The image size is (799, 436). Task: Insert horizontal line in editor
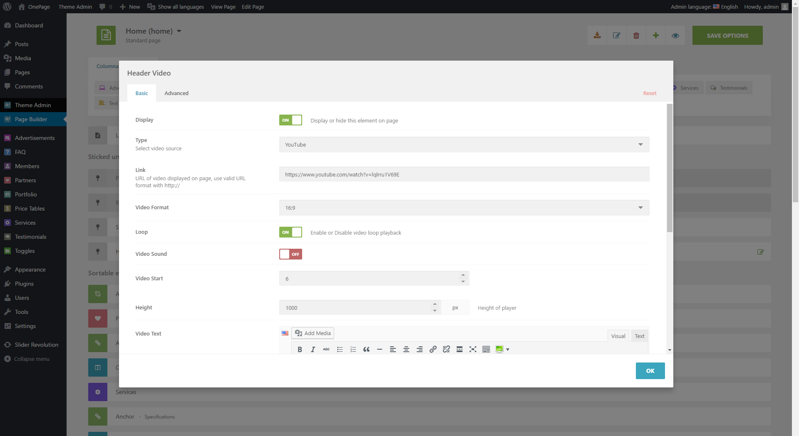click(x=380, y=349)
